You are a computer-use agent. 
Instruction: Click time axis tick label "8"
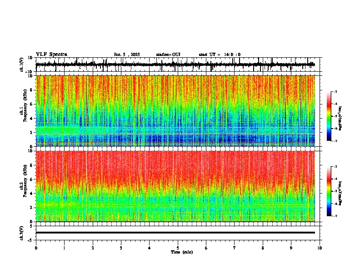pos(263,248)
